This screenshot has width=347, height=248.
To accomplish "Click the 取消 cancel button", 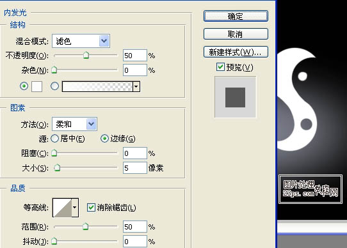I will [236, 34].
